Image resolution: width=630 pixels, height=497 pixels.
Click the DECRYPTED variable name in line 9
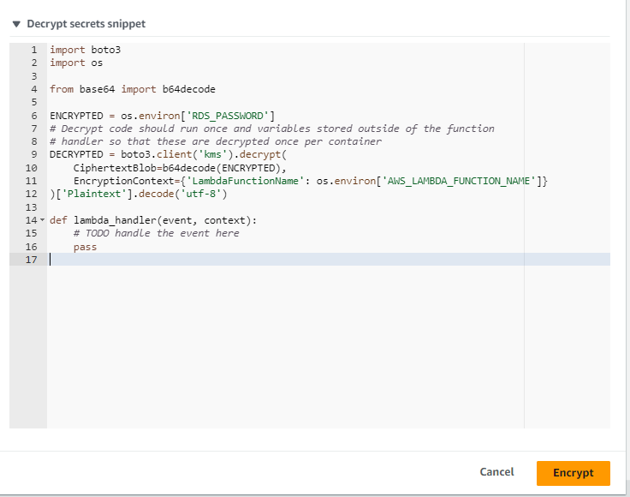tap(76, 154)
